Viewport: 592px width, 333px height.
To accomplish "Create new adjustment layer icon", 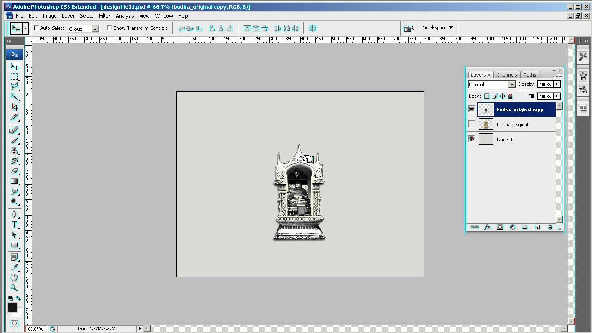I will coord(512,227).
